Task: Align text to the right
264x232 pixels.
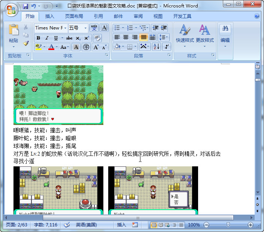Action: (x=135, y=37)
